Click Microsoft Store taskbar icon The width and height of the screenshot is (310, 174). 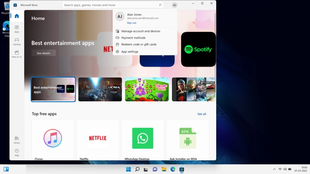pyautogui.click(x=182, y=169)
